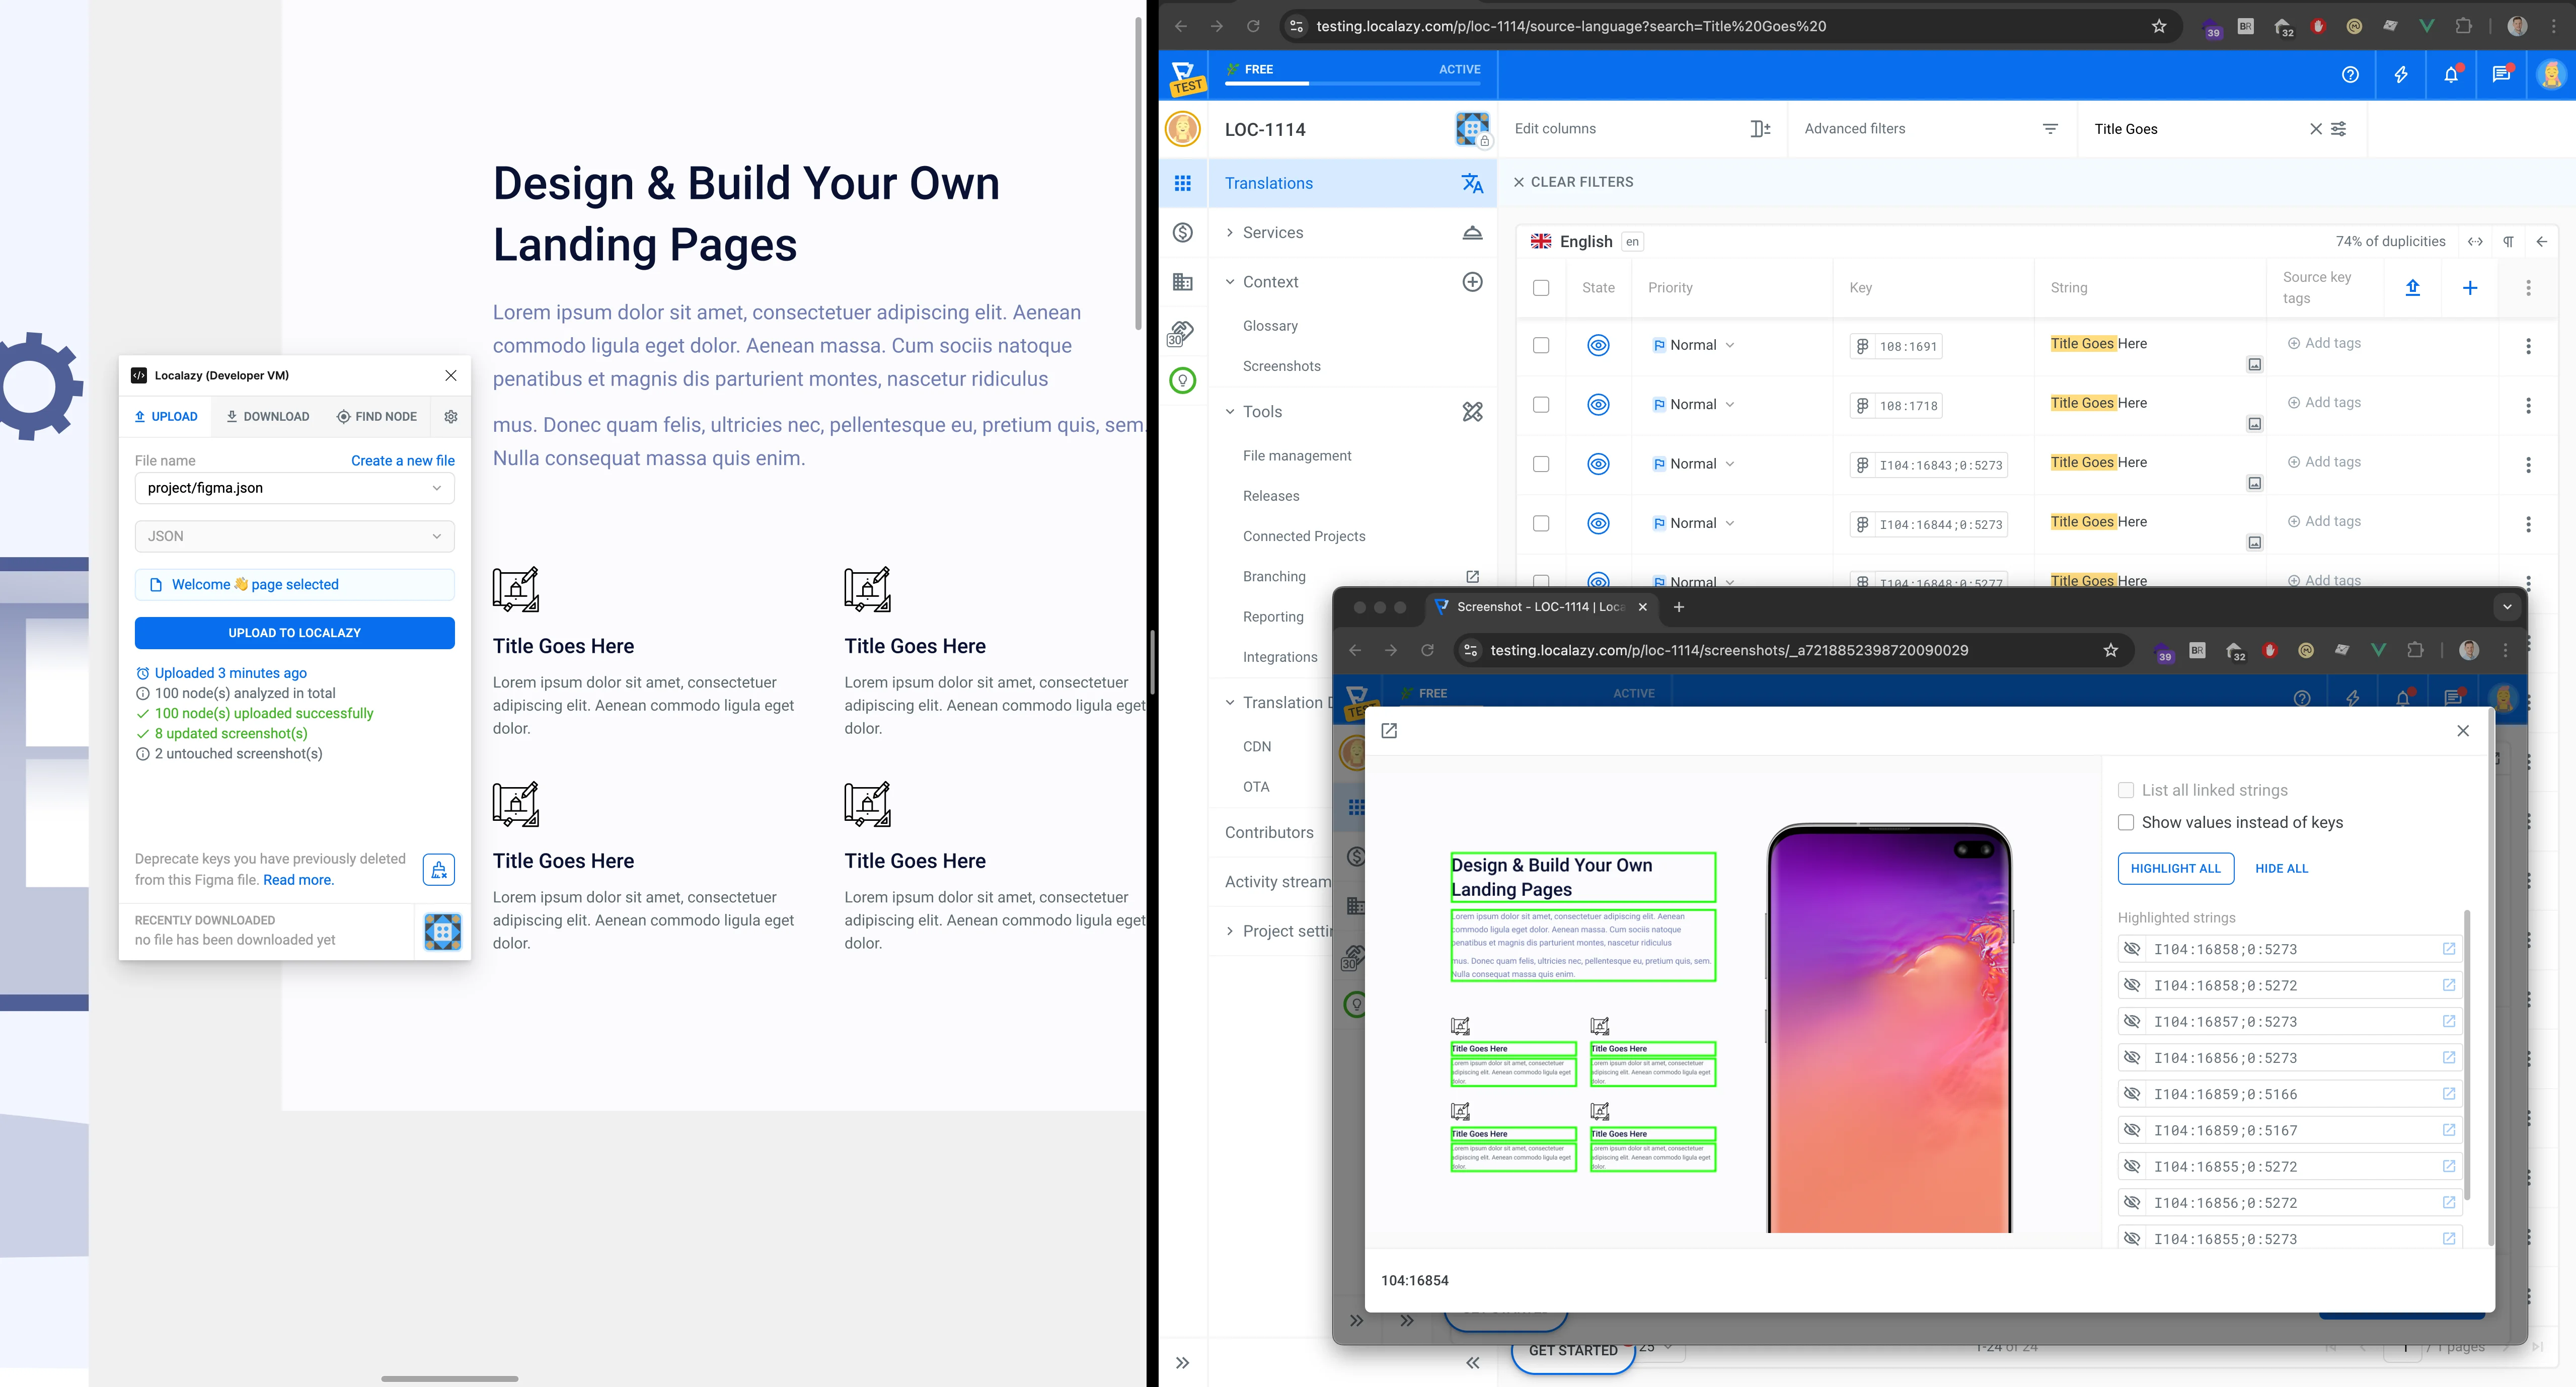The width and height of the screenshot is (2576, 1387).
Task: Click notifications bell in top bar
Action: tap(2450, 75)
